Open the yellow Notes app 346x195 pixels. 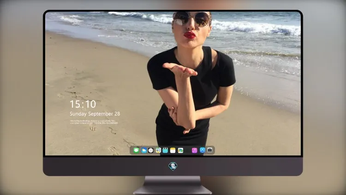173,150
